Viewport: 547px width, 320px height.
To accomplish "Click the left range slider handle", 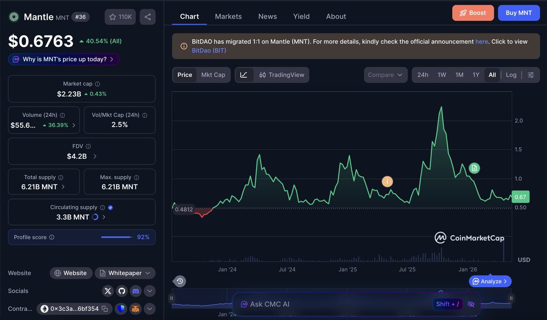I will 172,298.
